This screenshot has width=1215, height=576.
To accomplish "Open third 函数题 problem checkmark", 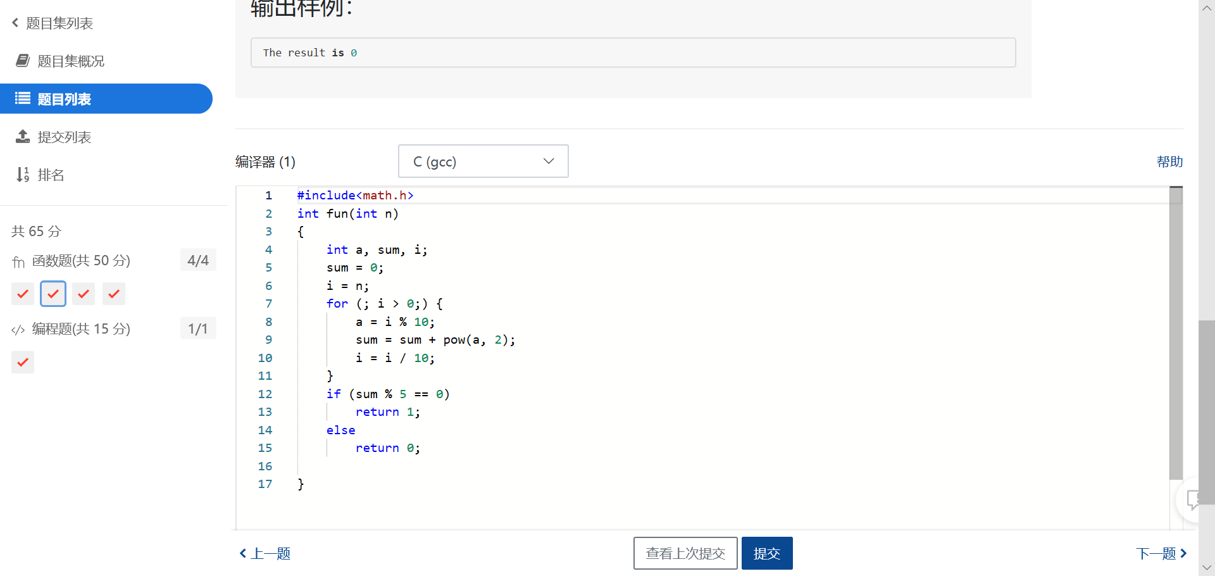I will pos(84,294).
